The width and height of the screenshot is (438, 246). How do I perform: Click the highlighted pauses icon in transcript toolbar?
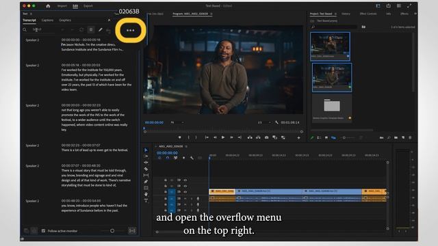pos(91,30)
